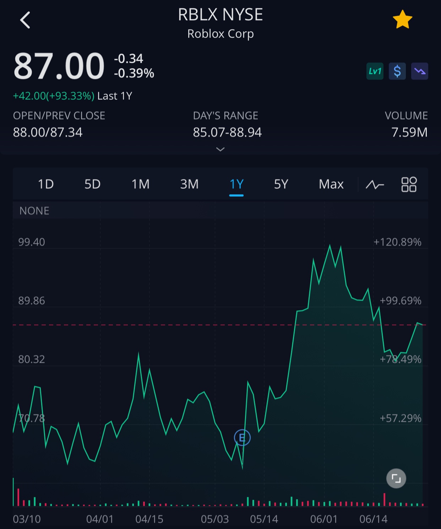The width and height of the screenshot is (441, 529).
Task: Tap the Volume value 7.59M
Action: [x=409, y=132]
